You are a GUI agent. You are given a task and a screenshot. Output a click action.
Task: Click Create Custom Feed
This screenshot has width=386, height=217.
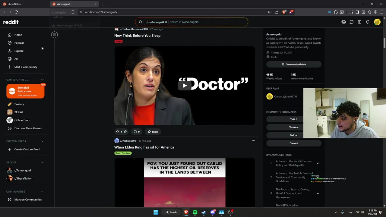27,149
